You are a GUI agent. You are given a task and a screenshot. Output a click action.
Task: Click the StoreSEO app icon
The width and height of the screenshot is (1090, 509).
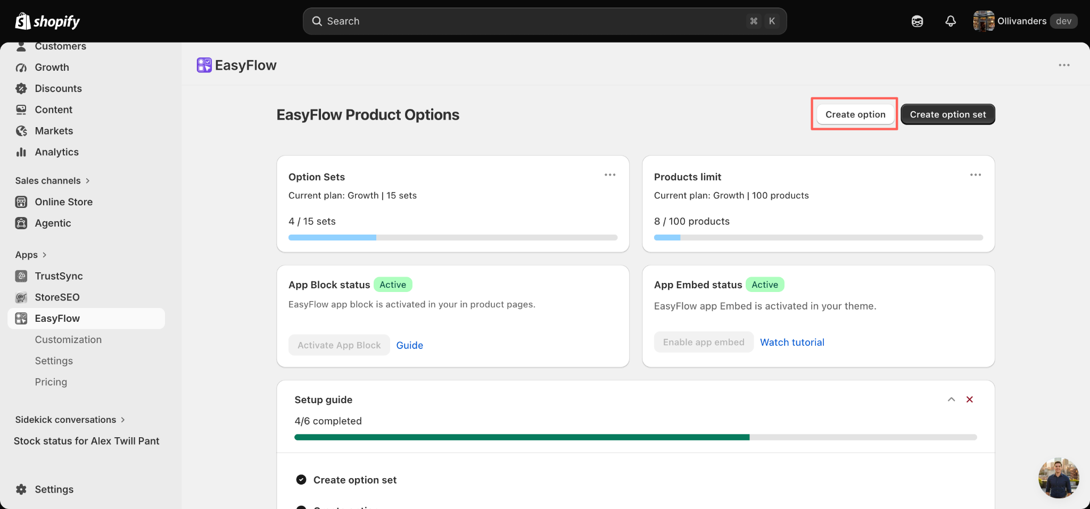coord(21,297)
